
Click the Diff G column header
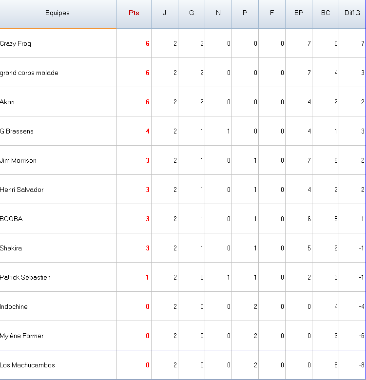pyautogui.click(x=352, y=14)
